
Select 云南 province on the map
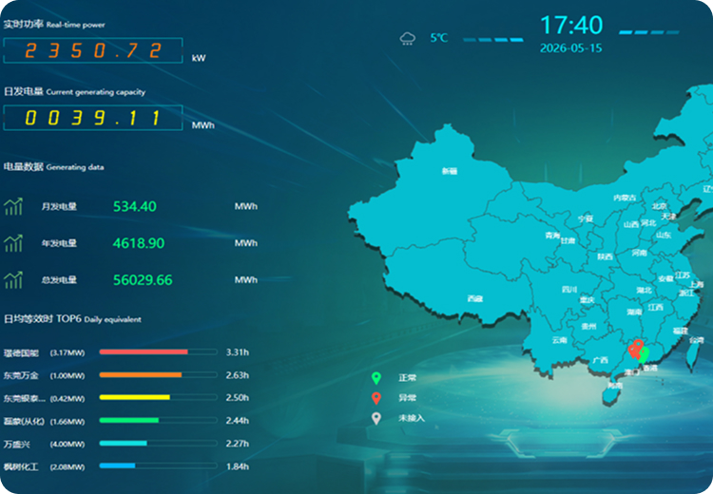click(x=559, y=340)
